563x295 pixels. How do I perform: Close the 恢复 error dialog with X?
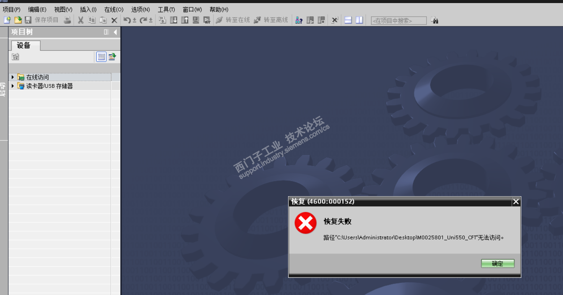pyautogui.click(x=516, y=202)
